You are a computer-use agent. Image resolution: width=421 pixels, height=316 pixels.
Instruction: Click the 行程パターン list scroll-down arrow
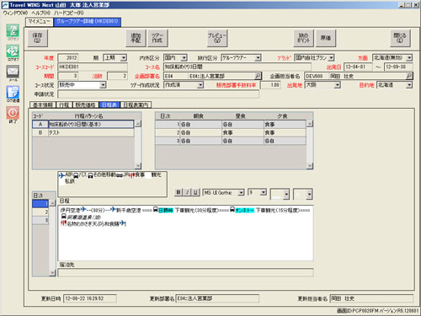[138, 165]
